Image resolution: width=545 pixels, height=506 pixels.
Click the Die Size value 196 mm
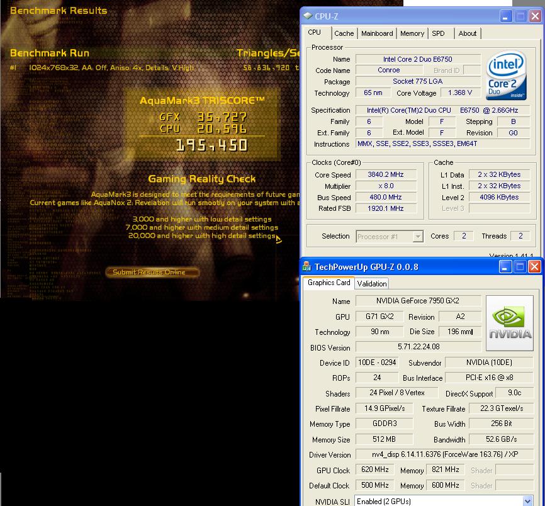460,332
